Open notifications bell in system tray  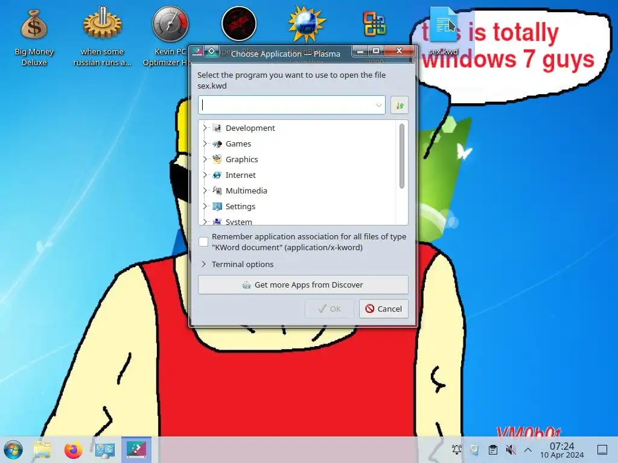[x=457, y=450]
